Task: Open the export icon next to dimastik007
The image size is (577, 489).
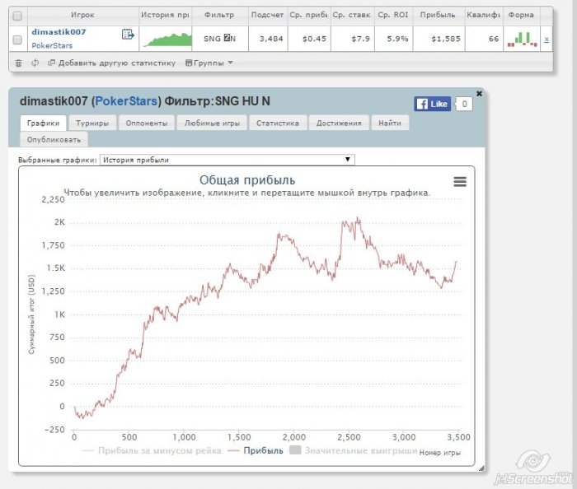Action: click(128, 35)
